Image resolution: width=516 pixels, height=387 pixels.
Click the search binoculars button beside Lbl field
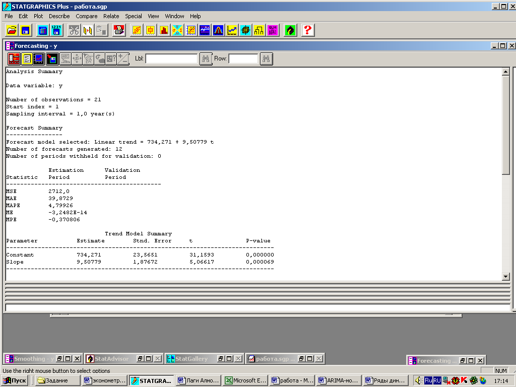pyautogui.click(x=206, y=59)
